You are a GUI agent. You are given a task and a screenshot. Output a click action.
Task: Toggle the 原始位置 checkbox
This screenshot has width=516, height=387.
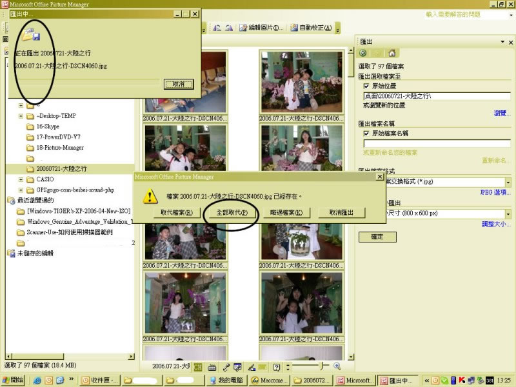(x=366, y=86)
